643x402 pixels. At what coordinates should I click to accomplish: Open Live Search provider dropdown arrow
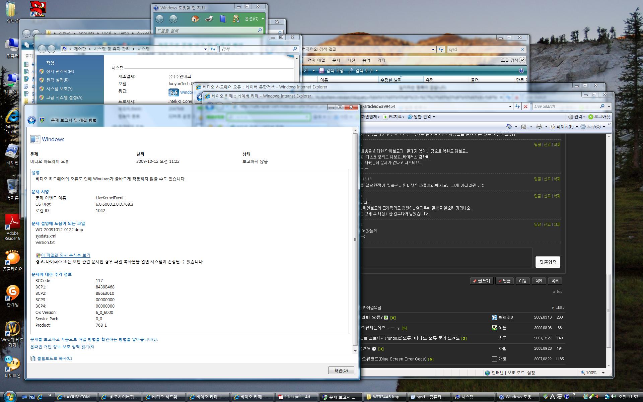609,107
